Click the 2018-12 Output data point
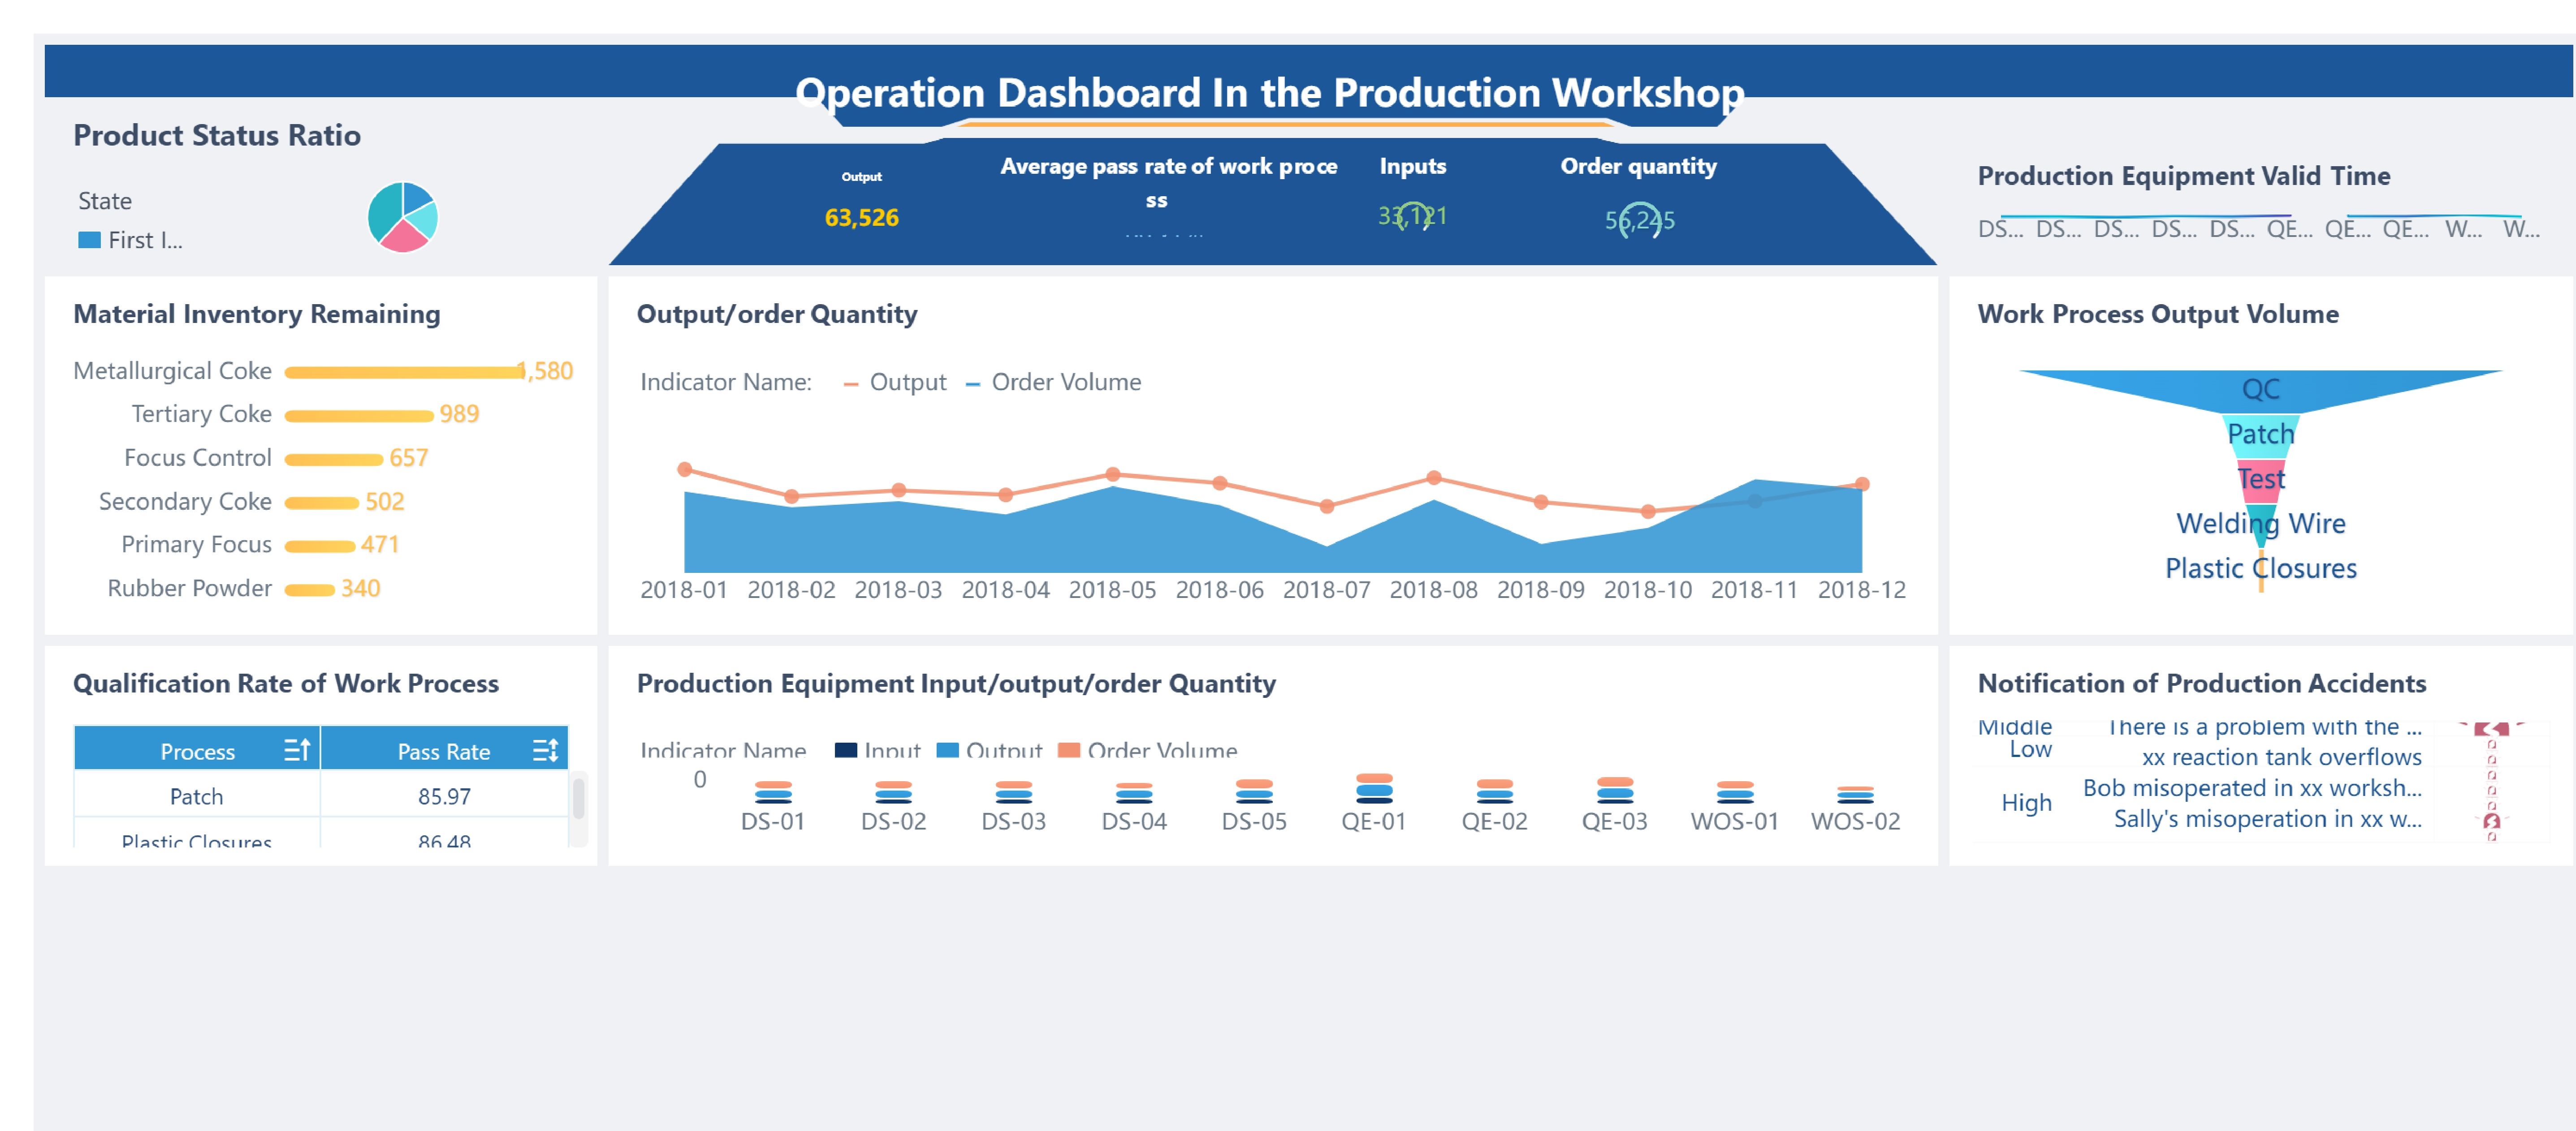Image resolution: width=2576 pixels, height=1131 pixels. (1861, 484)
